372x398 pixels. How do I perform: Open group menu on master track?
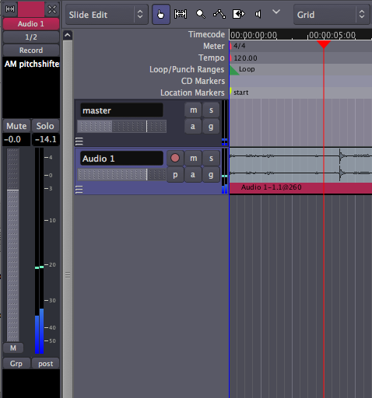[211, 127]
